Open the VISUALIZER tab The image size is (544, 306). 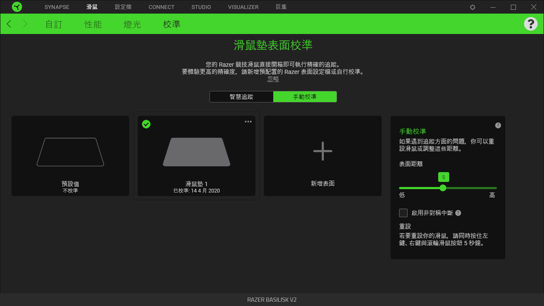click(x=243, y=7)
